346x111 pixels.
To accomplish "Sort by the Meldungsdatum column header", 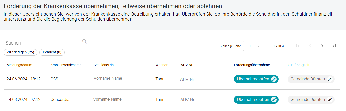I will (x=19, y=65).
